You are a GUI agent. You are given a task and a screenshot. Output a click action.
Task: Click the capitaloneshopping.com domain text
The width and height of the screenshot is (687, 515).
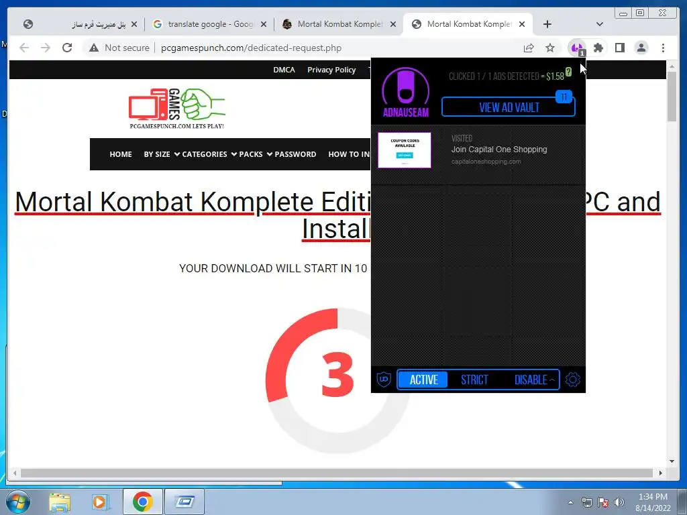486,162
